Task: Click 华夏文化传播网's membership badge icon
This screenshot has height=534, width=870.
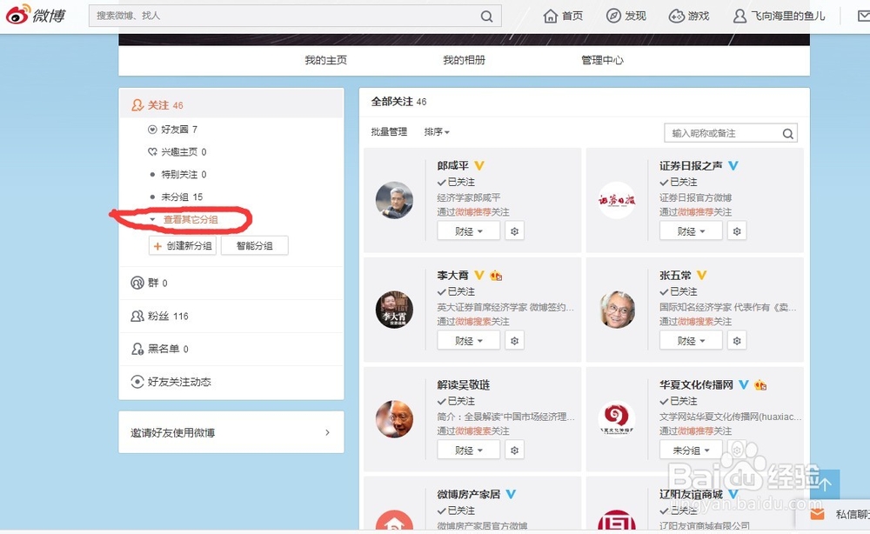Action: point(760,384)
